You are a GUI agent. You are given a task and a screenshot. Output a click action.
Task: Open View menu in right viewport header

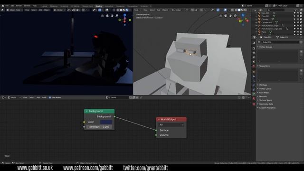(x=145, y=10)
